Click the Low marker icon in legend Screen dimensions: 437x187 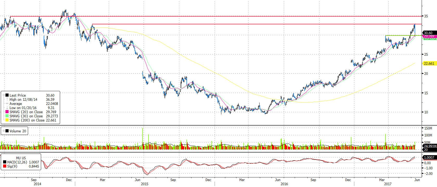point(7,107)
